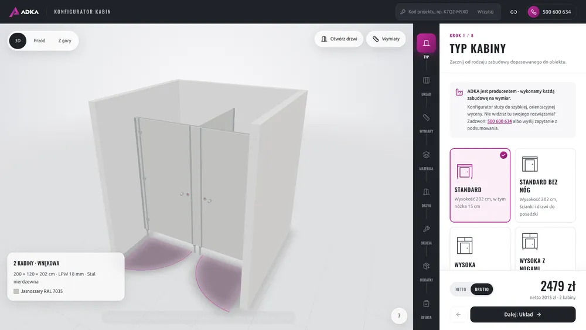The width and height of the screenshot is (586, 330).
Task: Select the Wysoka z nogami card
Action: coord(545,249)
